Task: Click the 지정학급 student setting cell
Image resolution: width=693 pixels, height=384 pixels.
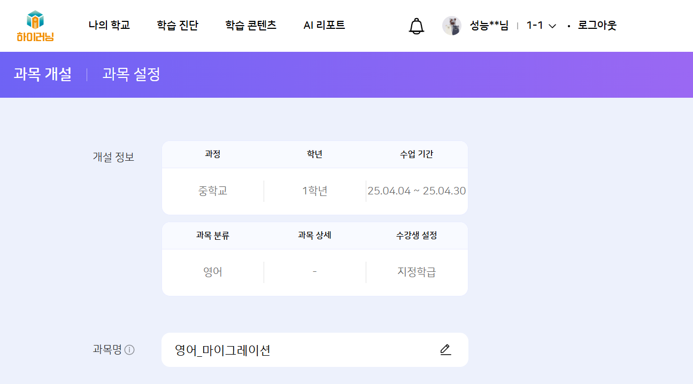Action: [x=417, y=272]
